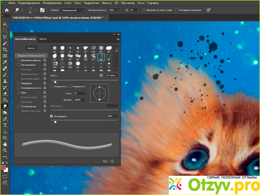Select the Crop tool
260x195 pixels.
(x=5, y=49)
